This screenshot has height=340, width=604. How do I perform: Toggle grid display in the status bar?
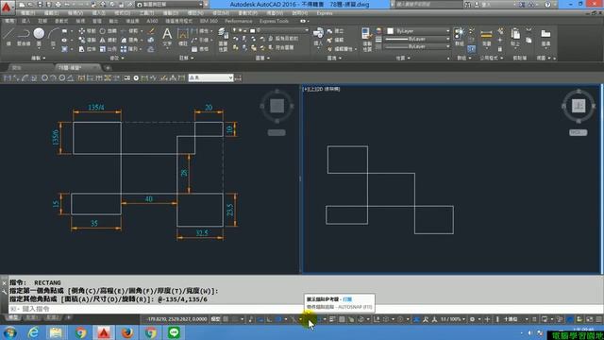point(226,319)
